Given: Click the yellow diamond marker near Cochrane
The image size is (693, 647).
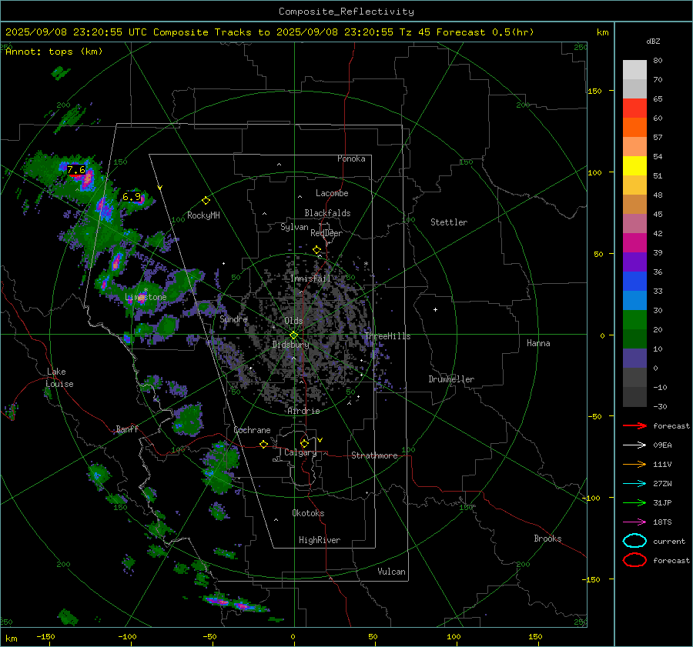Looking at the screenshot, I should (263, 444).
